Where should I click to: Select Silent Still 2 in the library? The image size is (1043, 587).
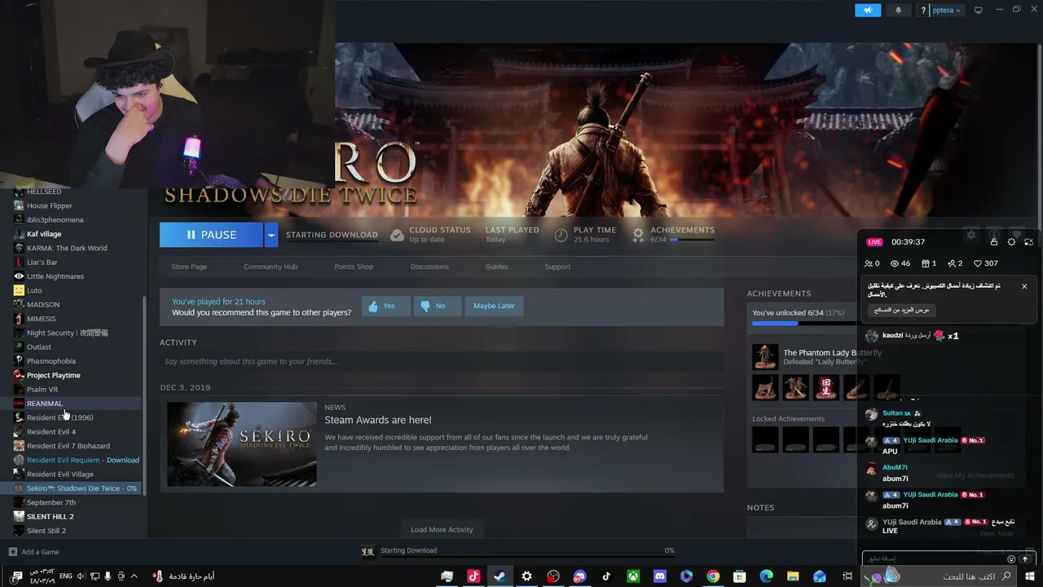46,531
